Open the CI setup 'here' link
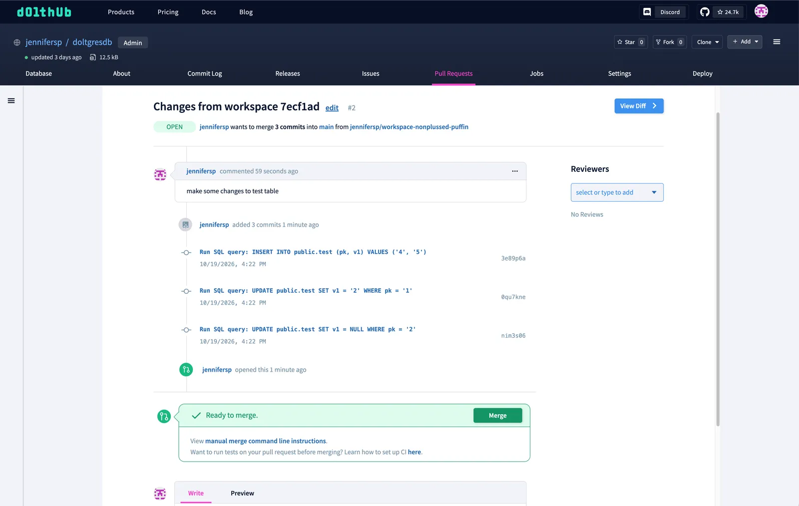This screenshot has width=799, height=506. pos(414,452)
